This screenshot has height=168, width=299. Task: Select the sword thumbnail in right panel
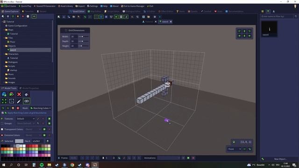pos(269,29)
